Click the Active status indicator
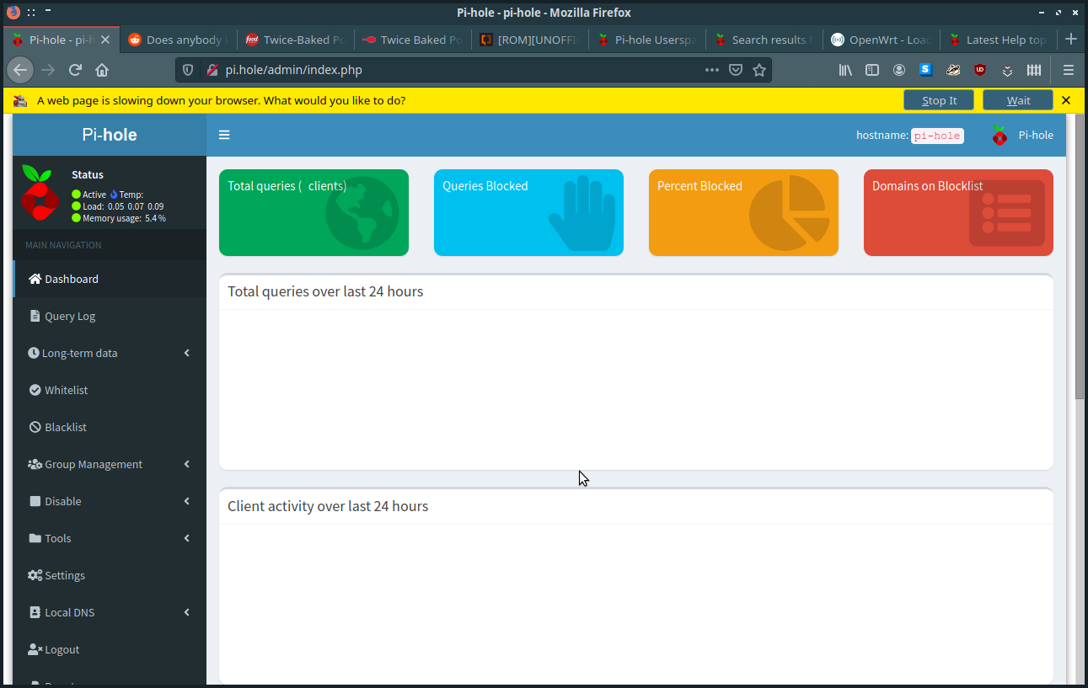 (89, 195)
